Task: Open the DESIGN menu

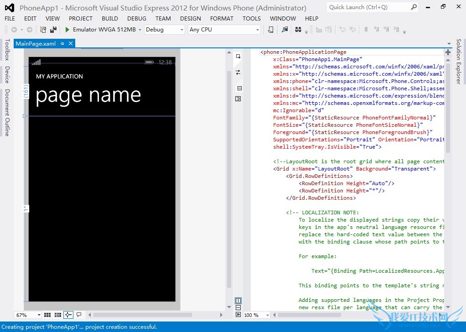Action: click(190, 19)
